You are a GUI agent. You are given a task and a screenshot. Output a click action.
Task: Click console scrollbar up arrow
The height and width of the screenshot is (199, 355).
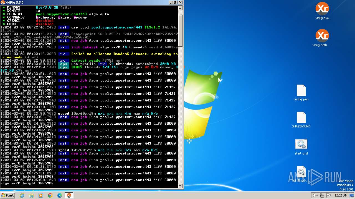(x=180, y=8)
